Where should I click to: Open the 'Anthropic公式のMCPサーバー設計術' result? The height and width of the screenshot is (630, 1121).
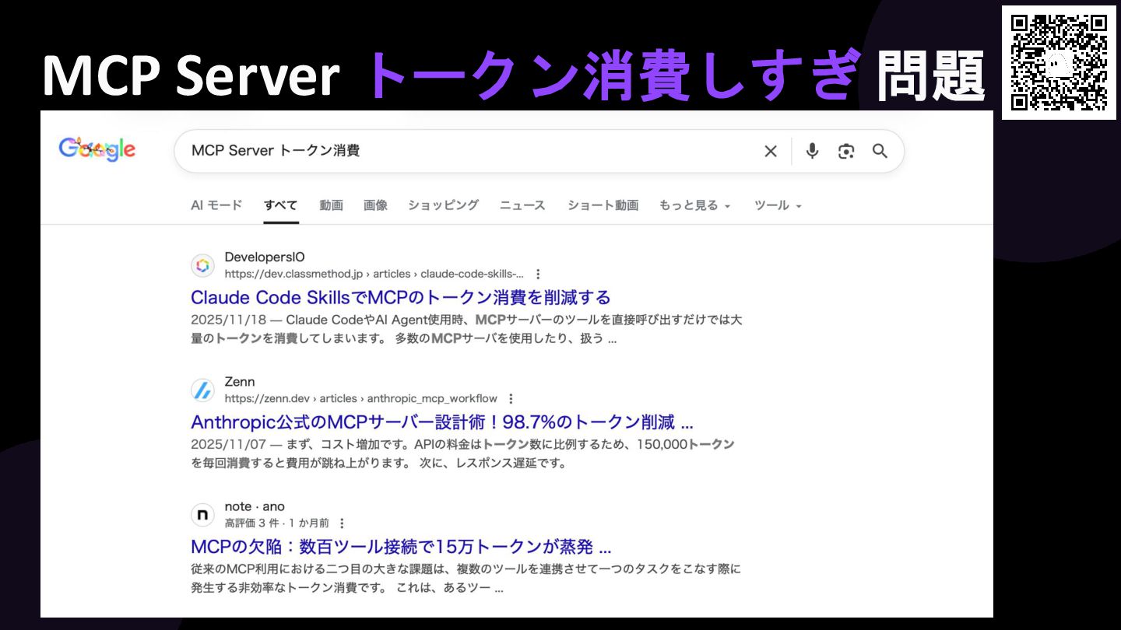pyautogui.click(x=442, y=422)
